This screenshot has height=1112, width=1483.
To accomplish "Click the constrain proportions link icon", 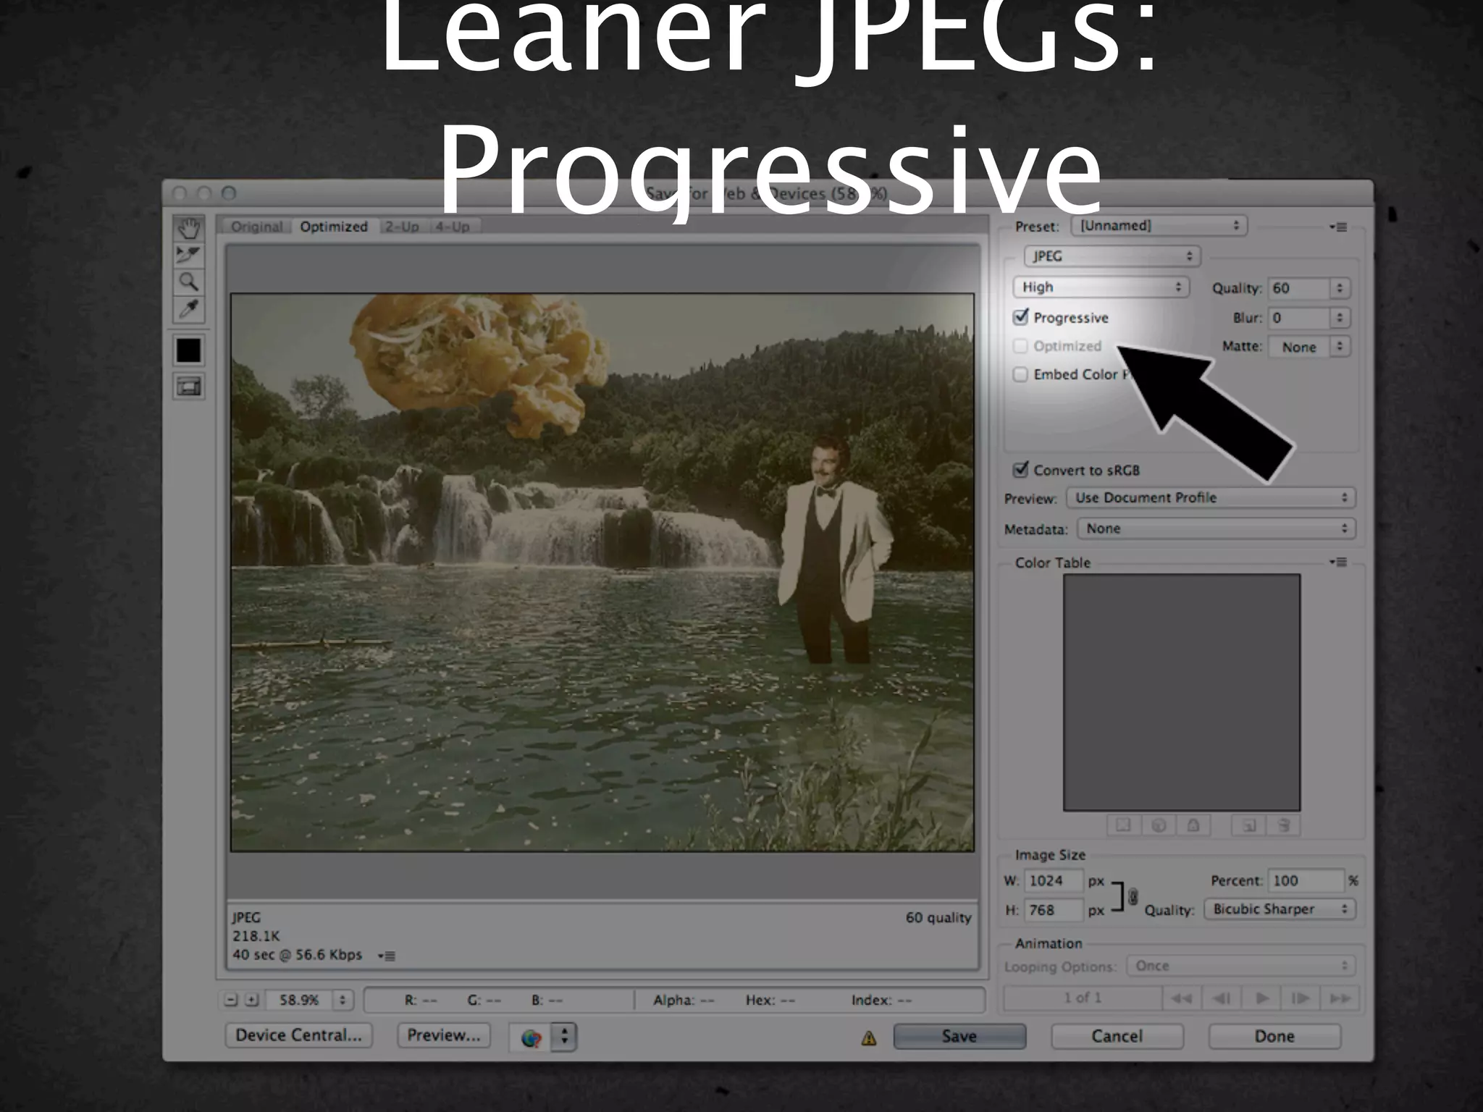I will tap(1133, 897).
